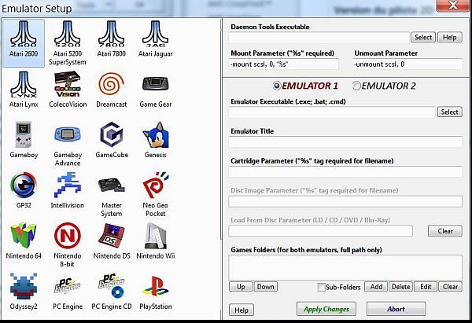The height and width of the screenshot is (323, 472).
Task: Open Help for Daemon Tools Executable
Action: click(x=450, y=37)
